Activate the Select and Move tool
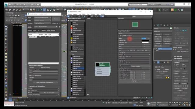The image size is (195, 109). coord(44,10)
